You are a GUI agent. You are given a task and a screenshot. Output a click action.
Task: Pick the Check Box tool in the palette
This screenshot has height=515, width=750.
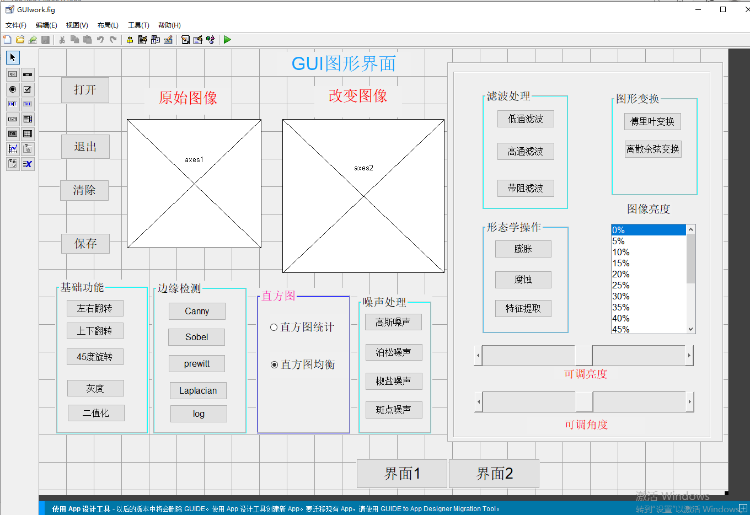click(x=28, y=89)
